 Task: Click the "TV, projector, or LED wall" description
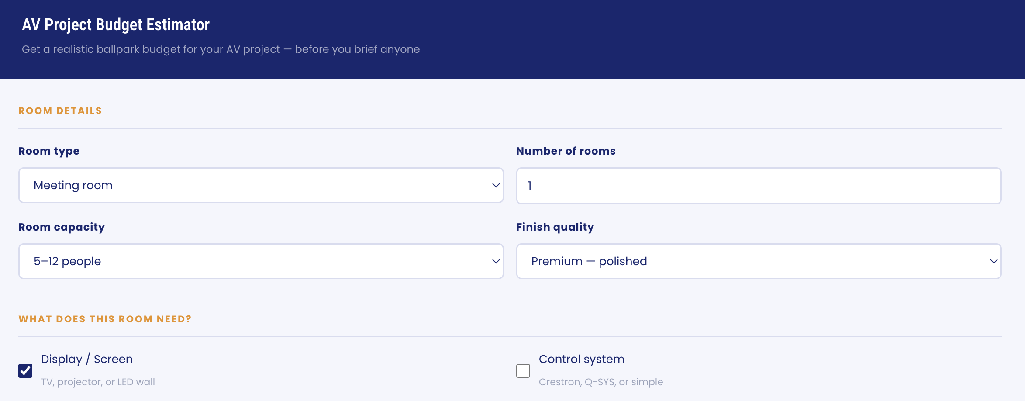[x=98, y=382]
